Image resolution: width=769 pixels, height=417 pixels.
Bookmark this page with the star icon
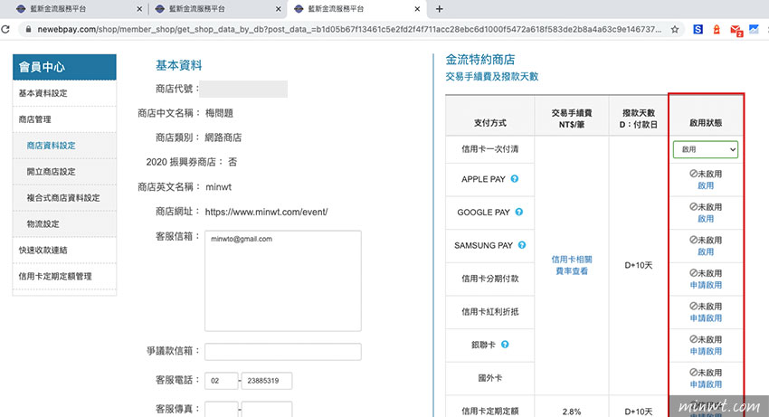(675, 30)
